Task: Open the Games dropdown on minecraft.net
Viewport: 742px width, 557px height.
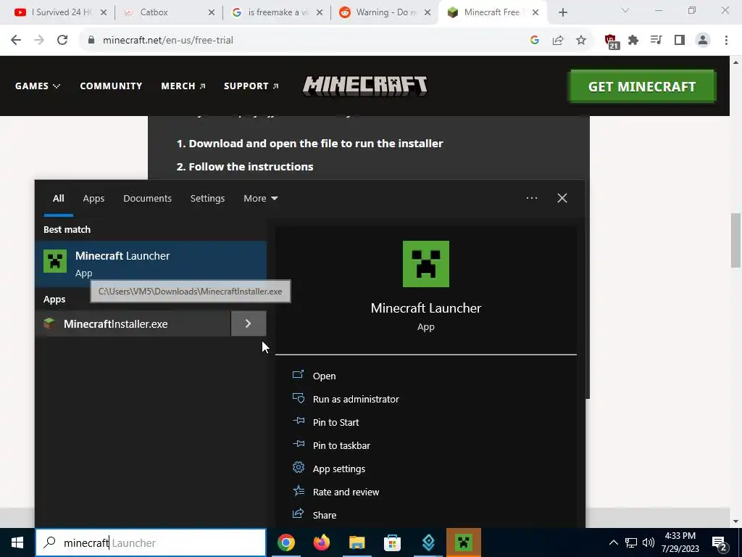Action: tap(38, 86)
